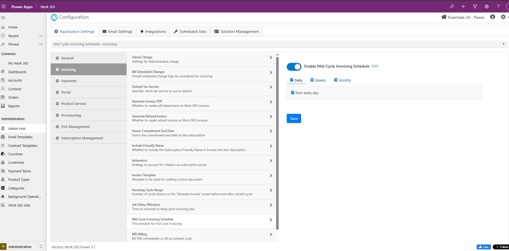Viewport: 509px width, 251px height.
Task: Click the search magnifier icon
Action: [x=452, y=7]
